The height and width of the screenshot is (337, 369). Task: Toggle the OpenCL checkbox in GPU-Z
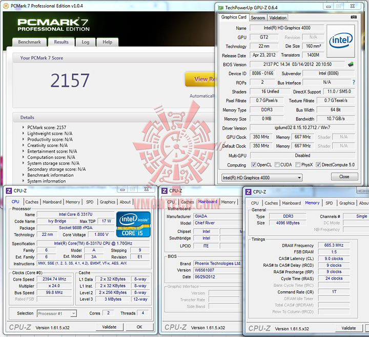(x=254, y=164)
